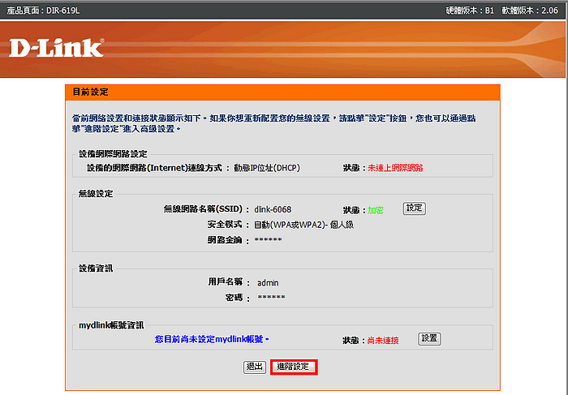Click the green 加密 wireless status
The width and height of the screenshot is (568, 395).
point(375,209)
